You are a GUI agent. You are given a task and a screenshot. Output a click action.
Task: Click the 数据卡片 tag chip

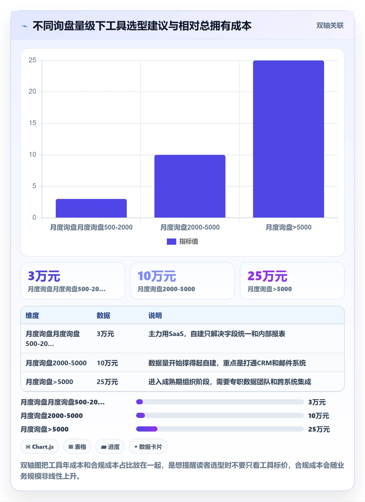pos(148,447)
